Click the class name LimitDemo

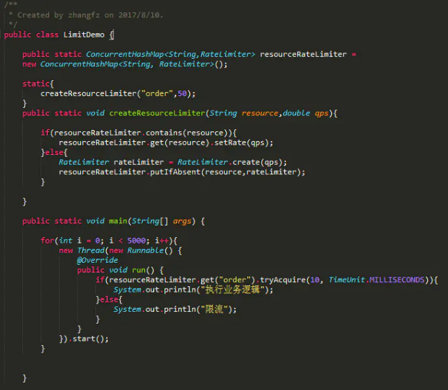point(84,35)
